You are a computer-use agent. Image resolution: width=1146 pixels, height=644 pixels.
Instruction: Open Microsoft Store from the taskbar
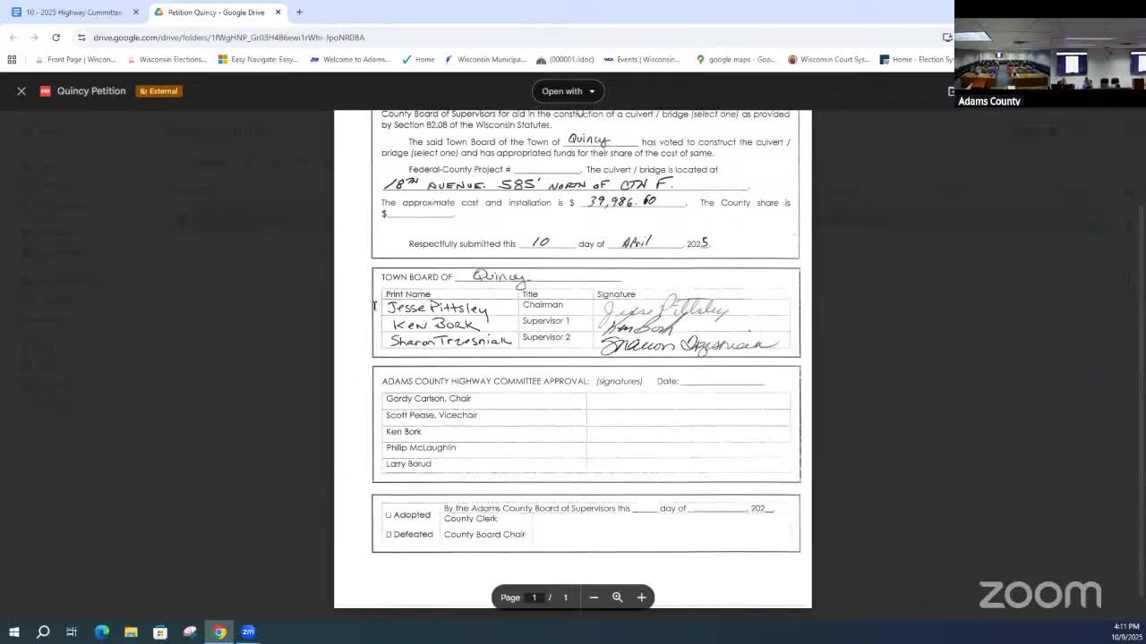[160, 631]
